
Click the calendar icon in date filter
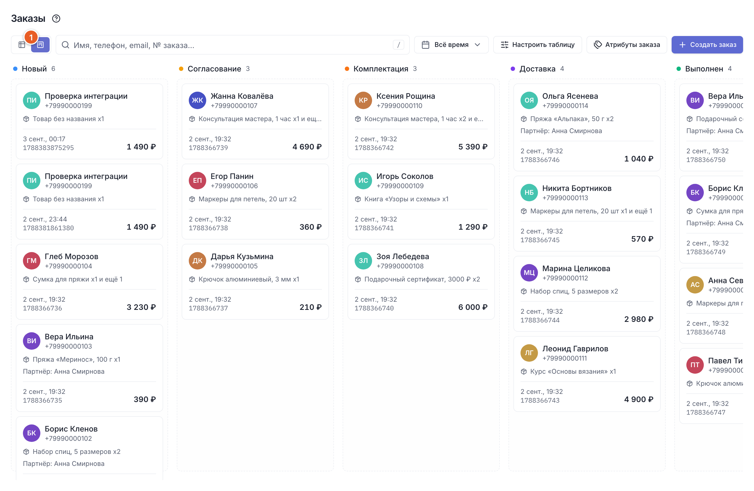[426, 45]
